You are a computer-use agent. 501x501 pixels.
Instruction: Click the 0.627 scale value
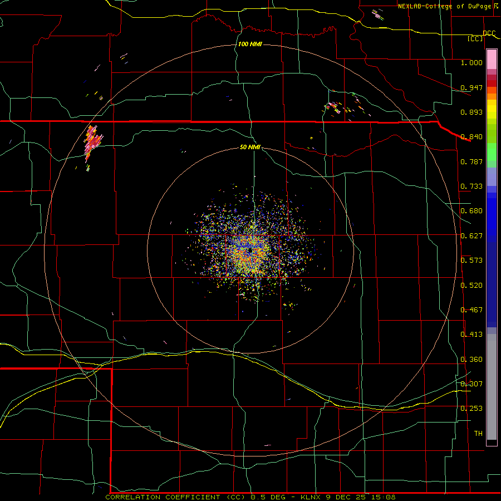pos(471,236)
